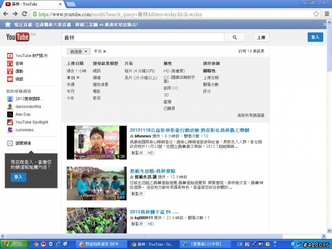Remove the 本日 filter tag
This screenshot has height=249, width=332.
pos(105,51)
